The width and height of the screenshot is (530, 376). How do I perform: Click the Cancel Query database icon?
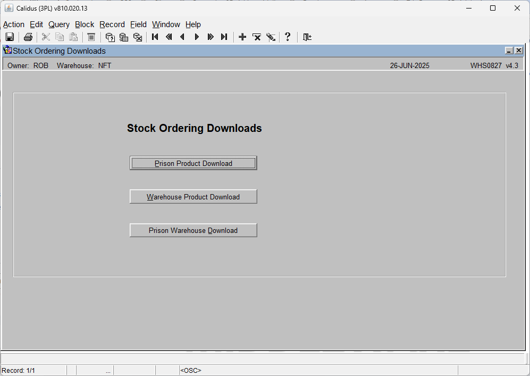click(x=138, y=37)
